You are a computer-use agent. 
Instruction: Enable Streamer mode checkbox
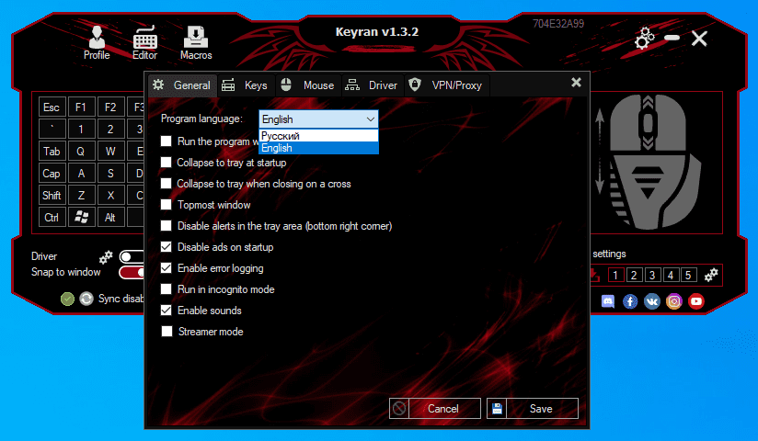coord(167,332)
